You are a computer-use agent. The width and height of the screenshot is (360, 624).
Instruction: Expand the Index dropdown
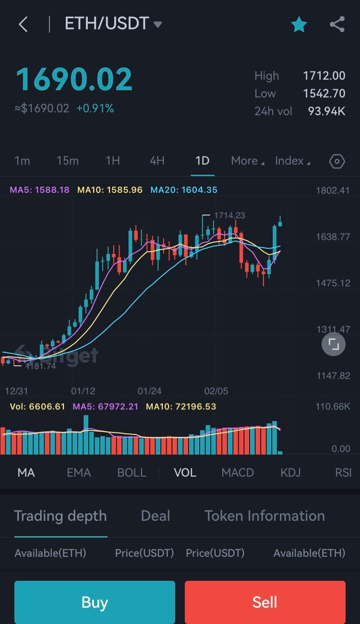292,161
